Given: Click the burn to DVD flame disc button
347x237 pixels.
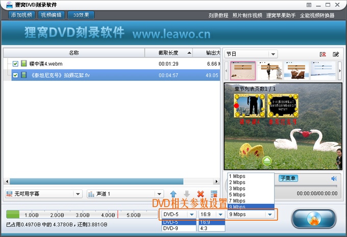Looking at the screenshot, I should tap(314, 219).
